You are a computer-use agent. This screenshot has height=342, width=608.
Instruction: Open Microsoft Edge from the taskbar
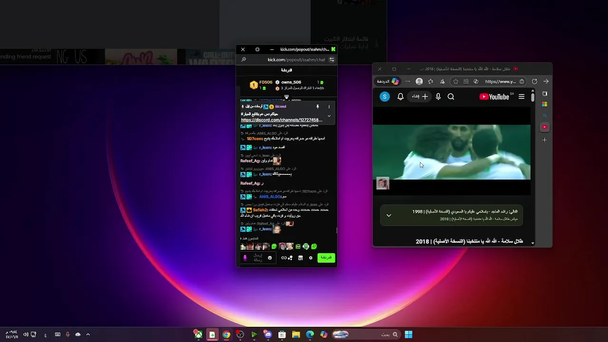click(x=310, y=334)
